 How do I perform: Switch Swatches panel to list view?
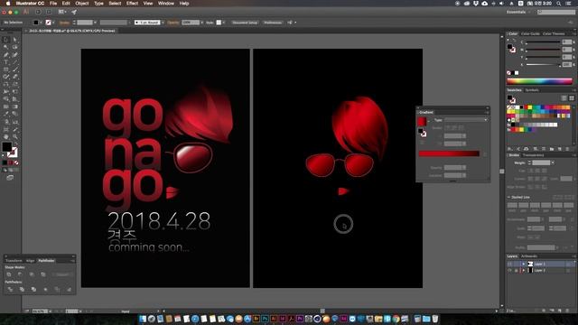pyautogui.click(x=564, y=98)
